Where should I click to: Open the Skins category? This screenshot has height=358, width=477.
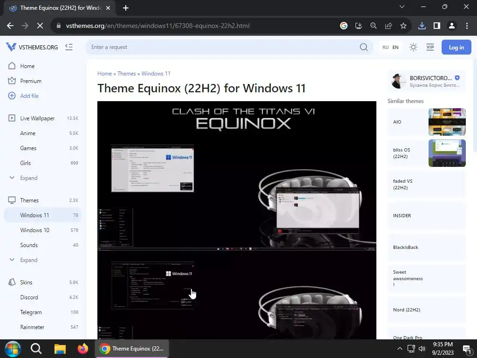coord(42,282)
